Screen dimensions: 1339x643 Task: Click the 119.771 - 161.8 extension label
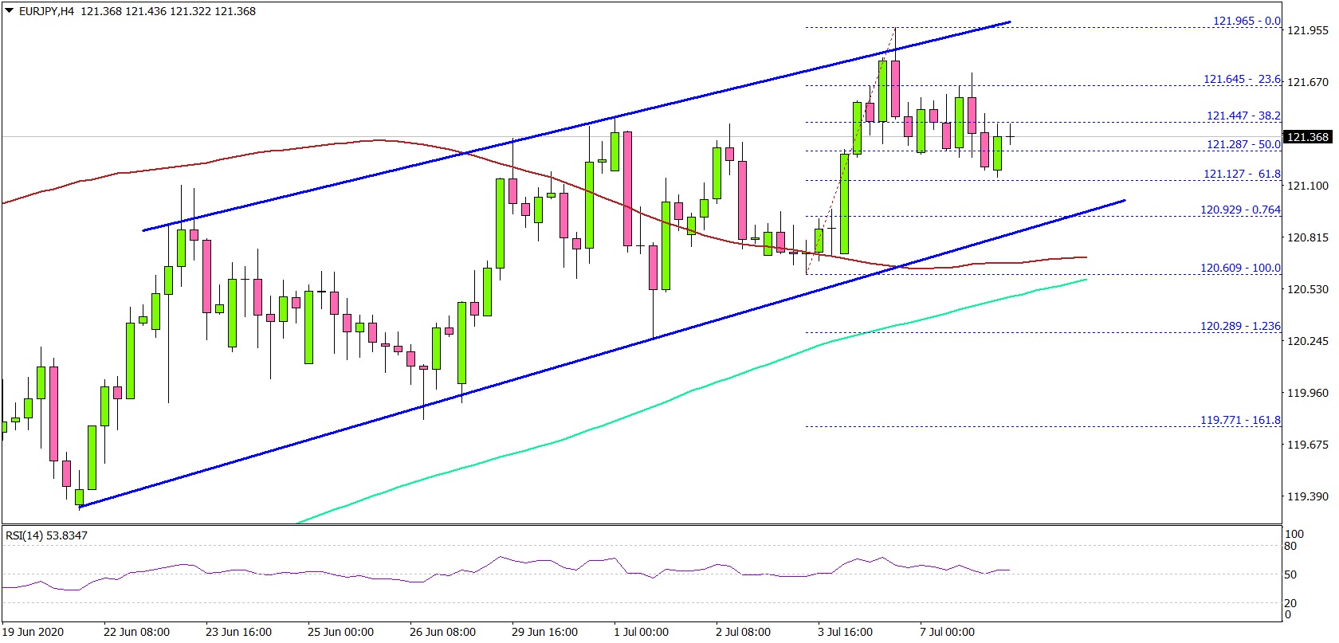[1239, 420]
